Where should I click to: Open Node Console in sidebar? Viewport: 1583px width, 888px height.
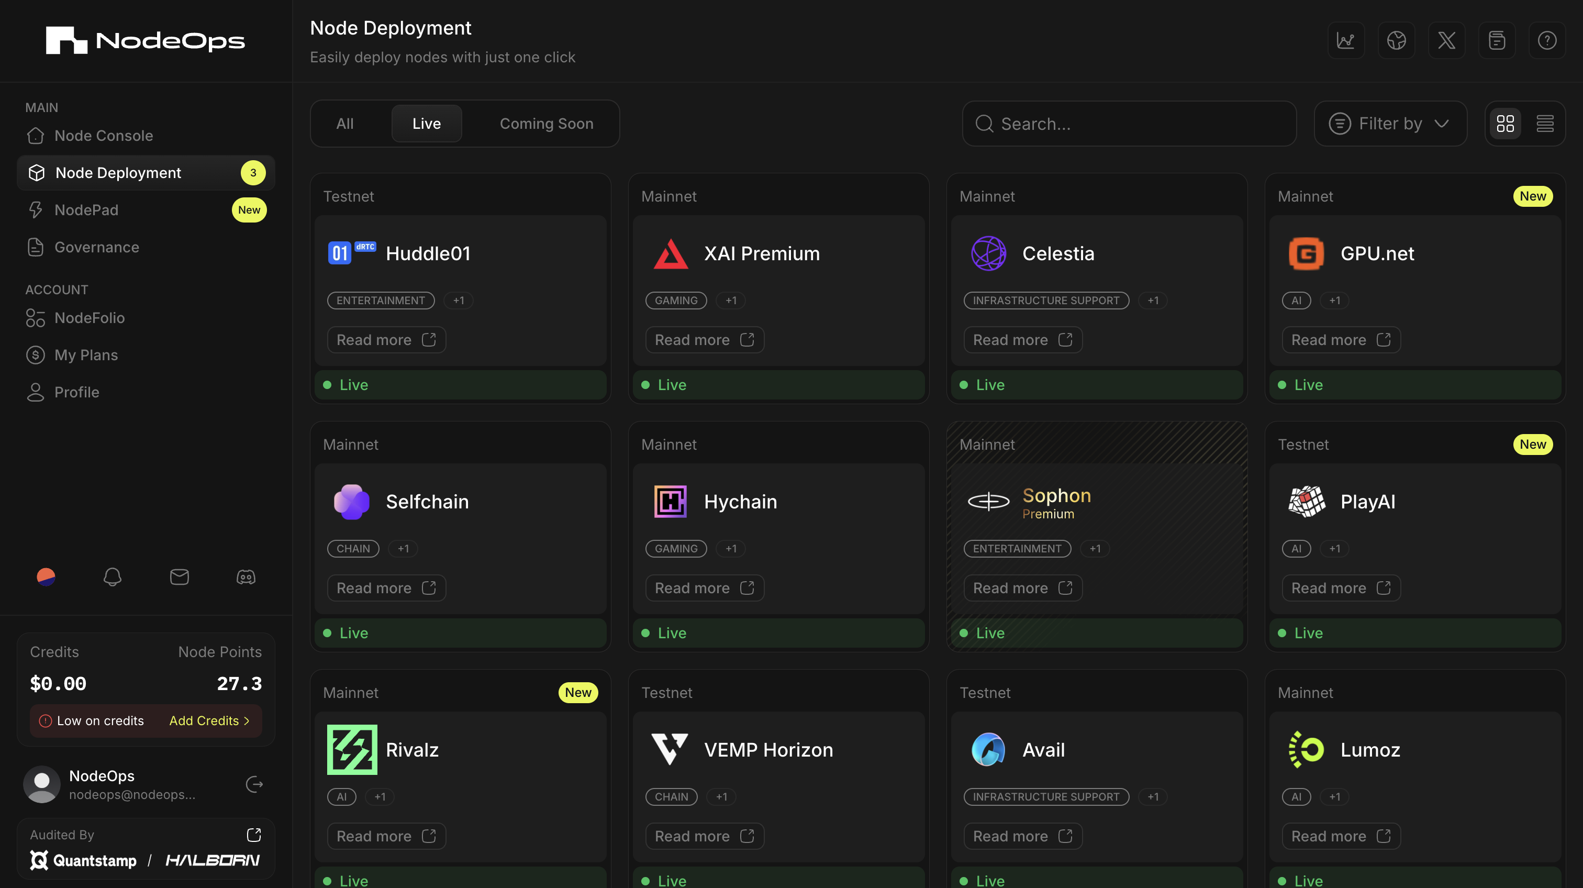click(x=146, y=135)
